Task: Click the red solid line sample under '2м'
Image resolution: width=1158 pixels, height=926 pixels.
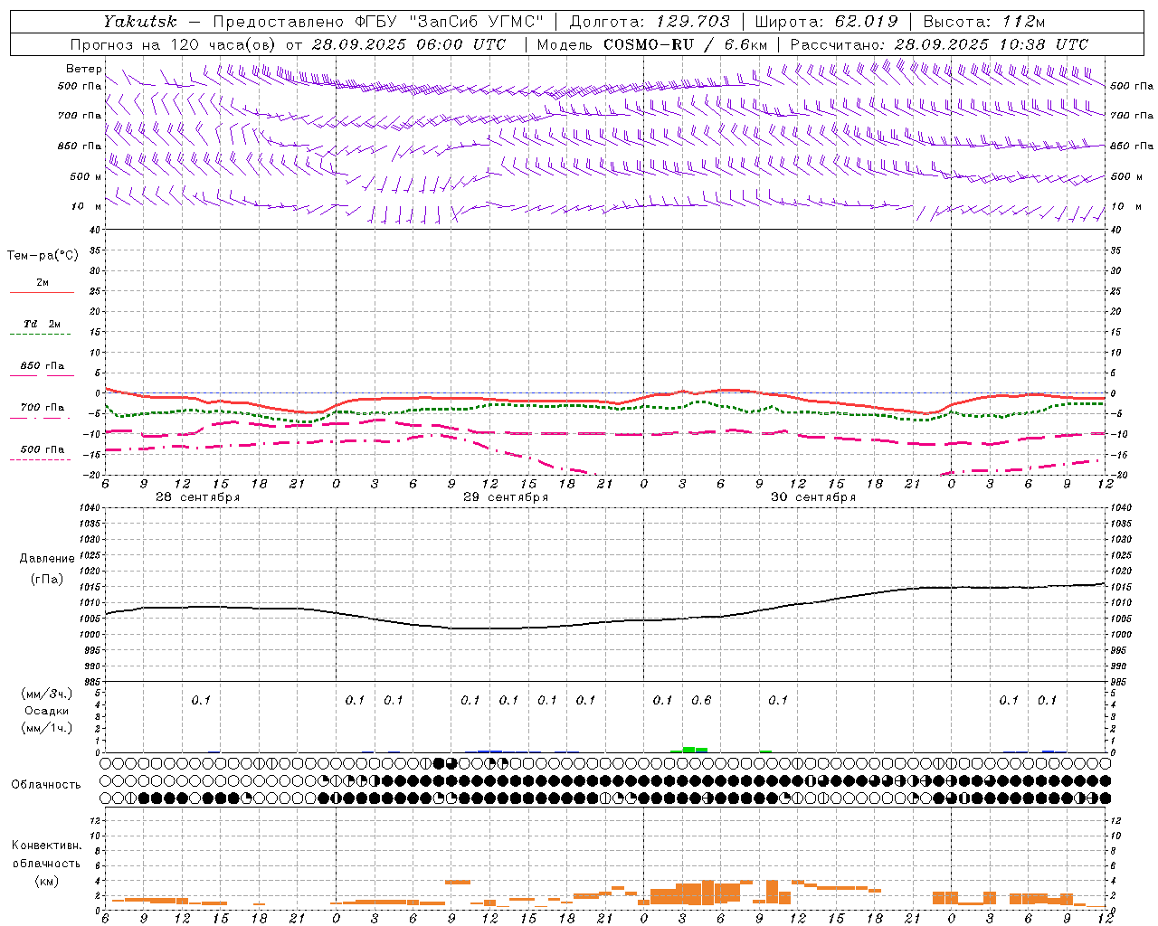Action: 42,293
